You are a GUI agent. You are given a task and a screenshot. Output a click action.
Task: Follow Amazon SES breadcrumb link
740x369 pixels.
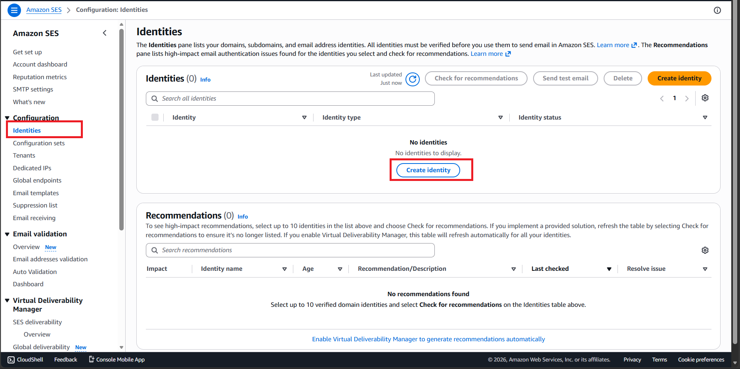[44, 10]
